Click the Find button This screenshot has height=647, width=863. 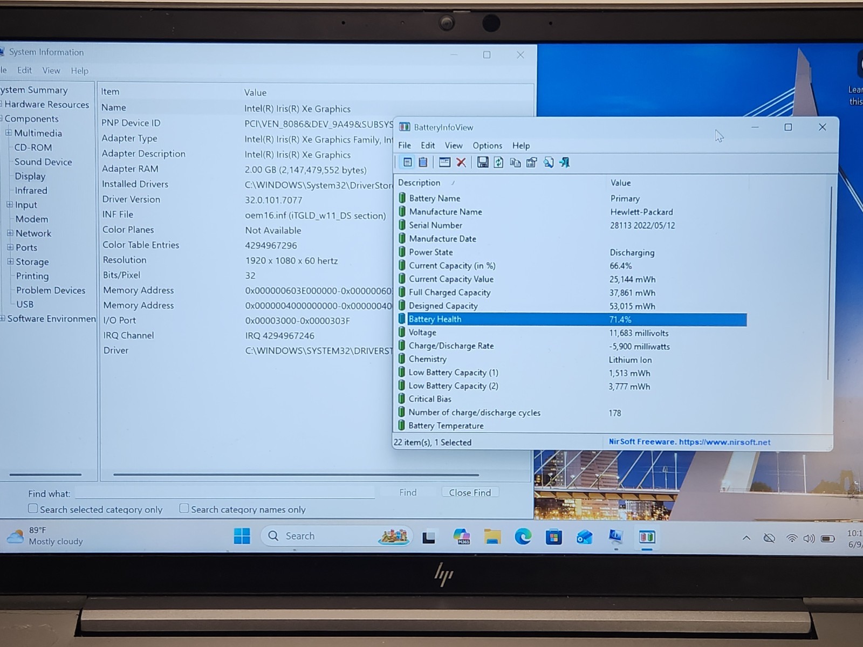(x=408, y=492)
